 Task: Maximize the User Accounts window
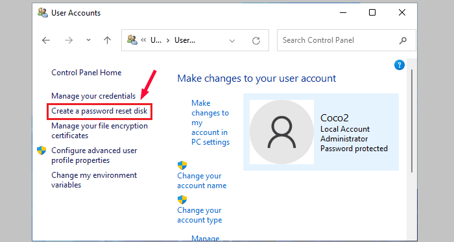[x=372, y=12]
